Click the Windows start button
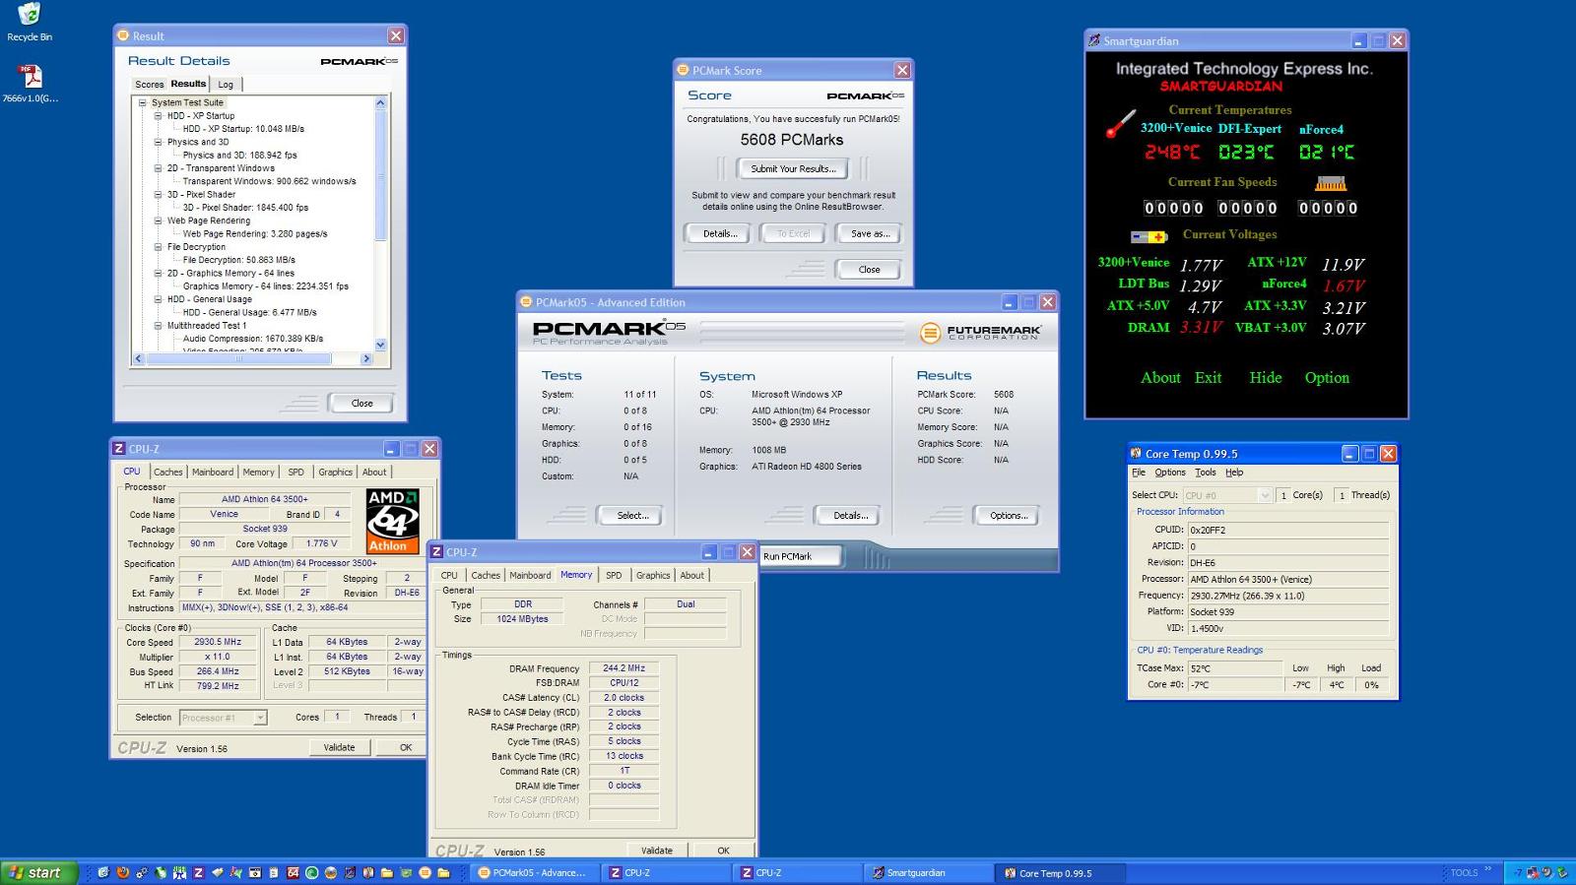The height and width of the screenshot is (885, 1576). (x=40, y=872)
